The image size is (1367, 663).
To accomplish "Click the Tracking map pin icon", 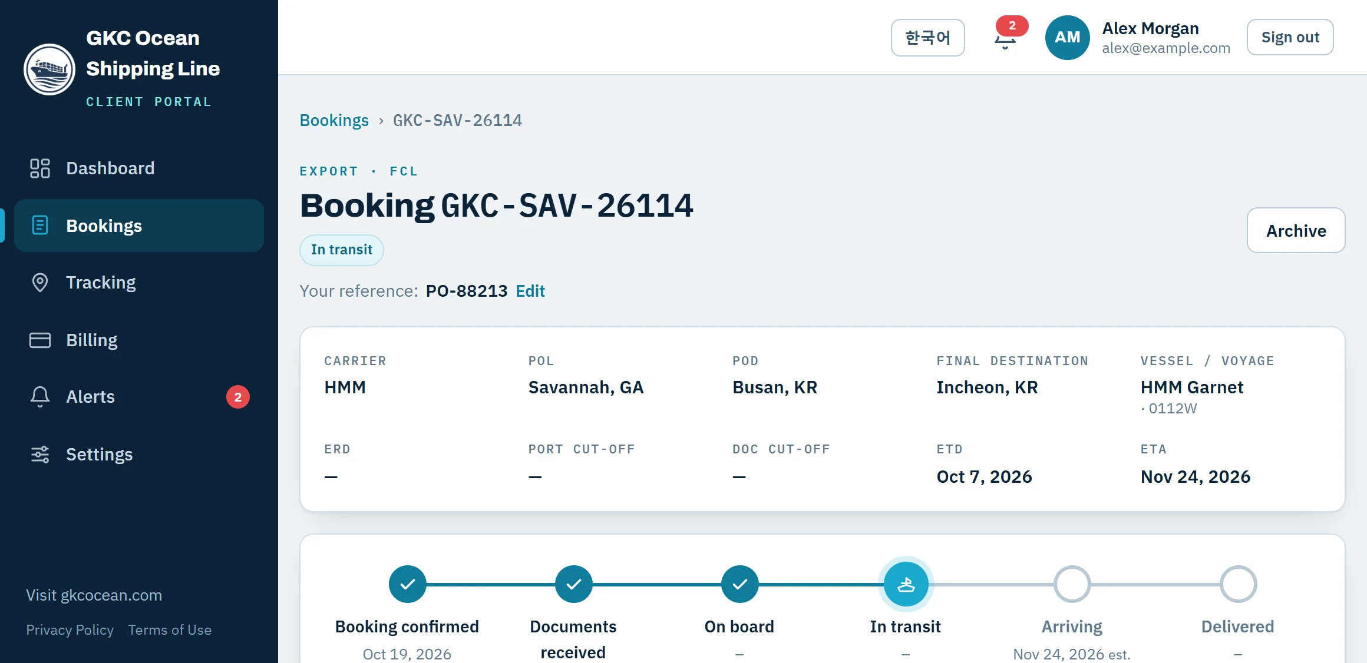I will 40,283.
